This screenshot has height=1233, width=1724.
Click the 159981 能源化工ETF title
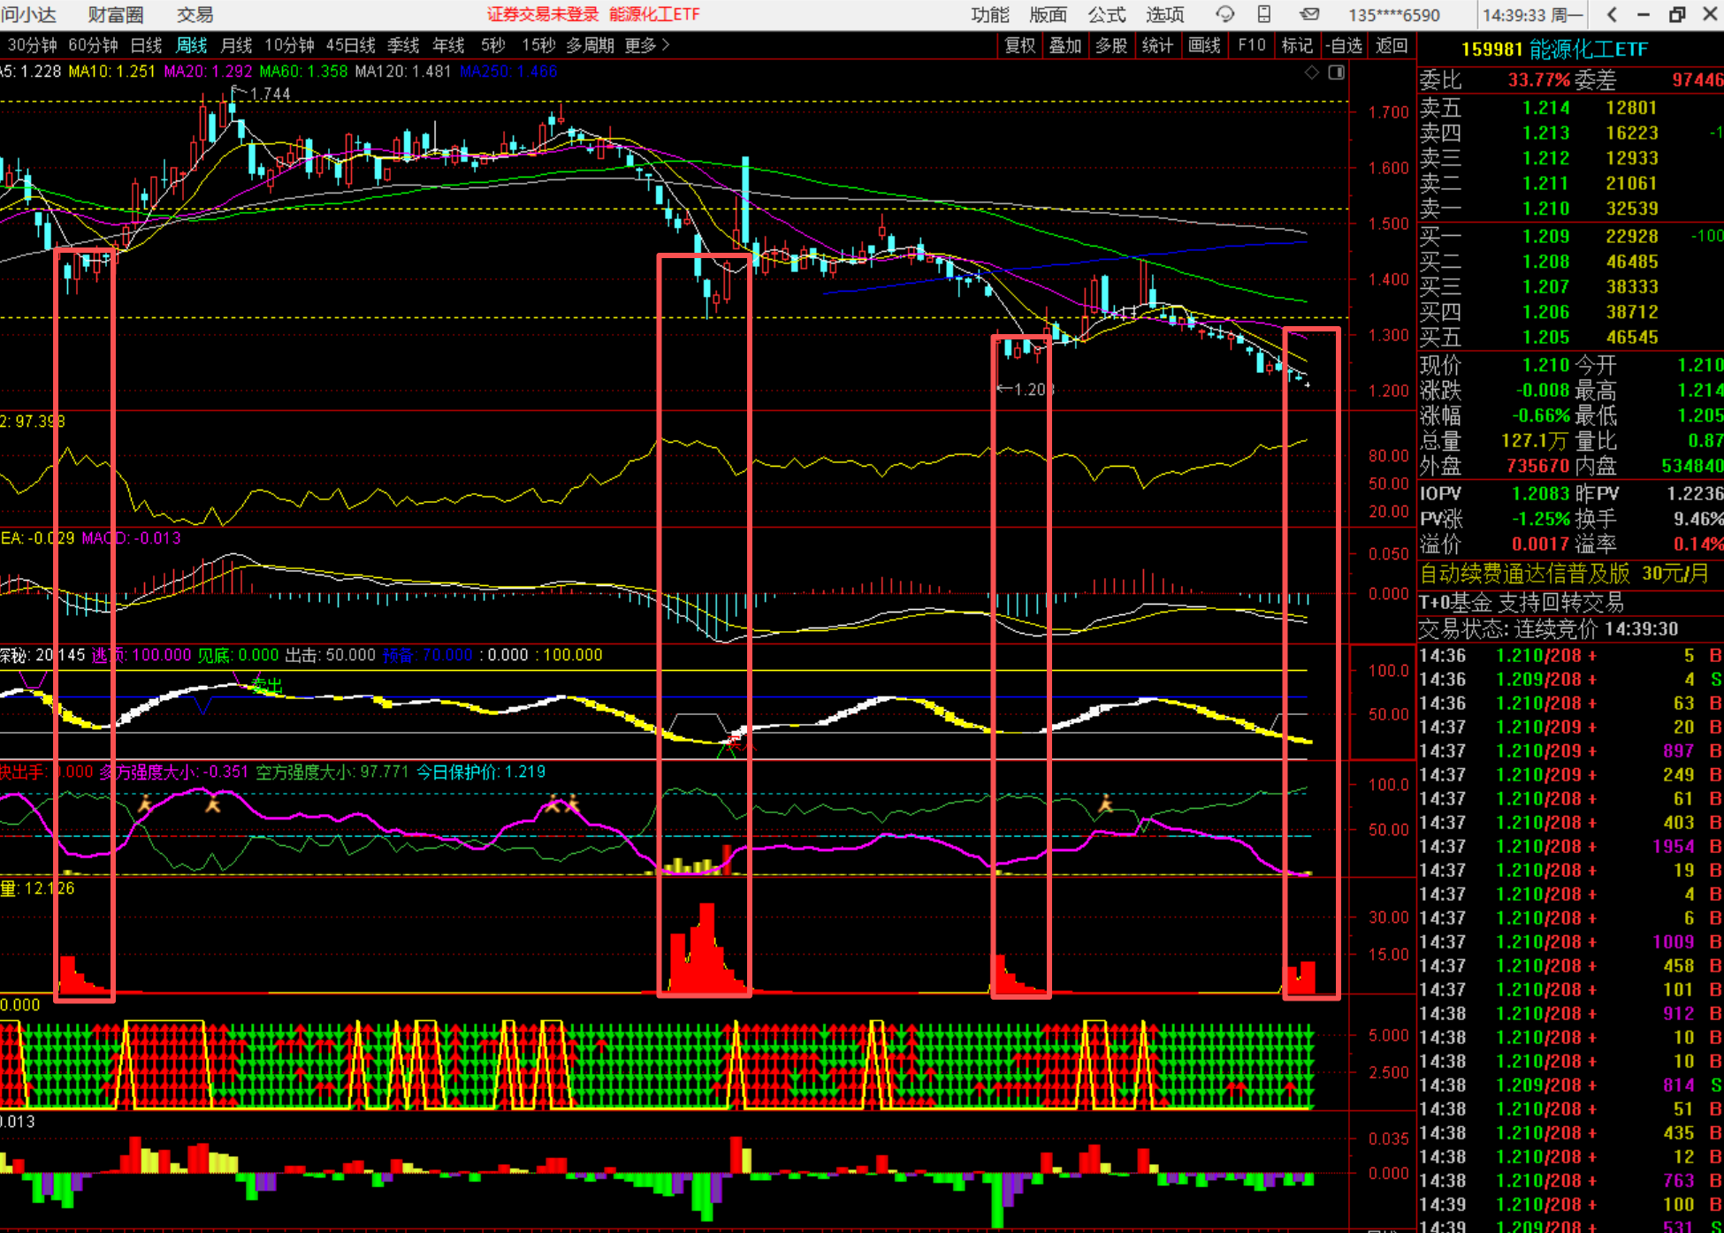1554,49
